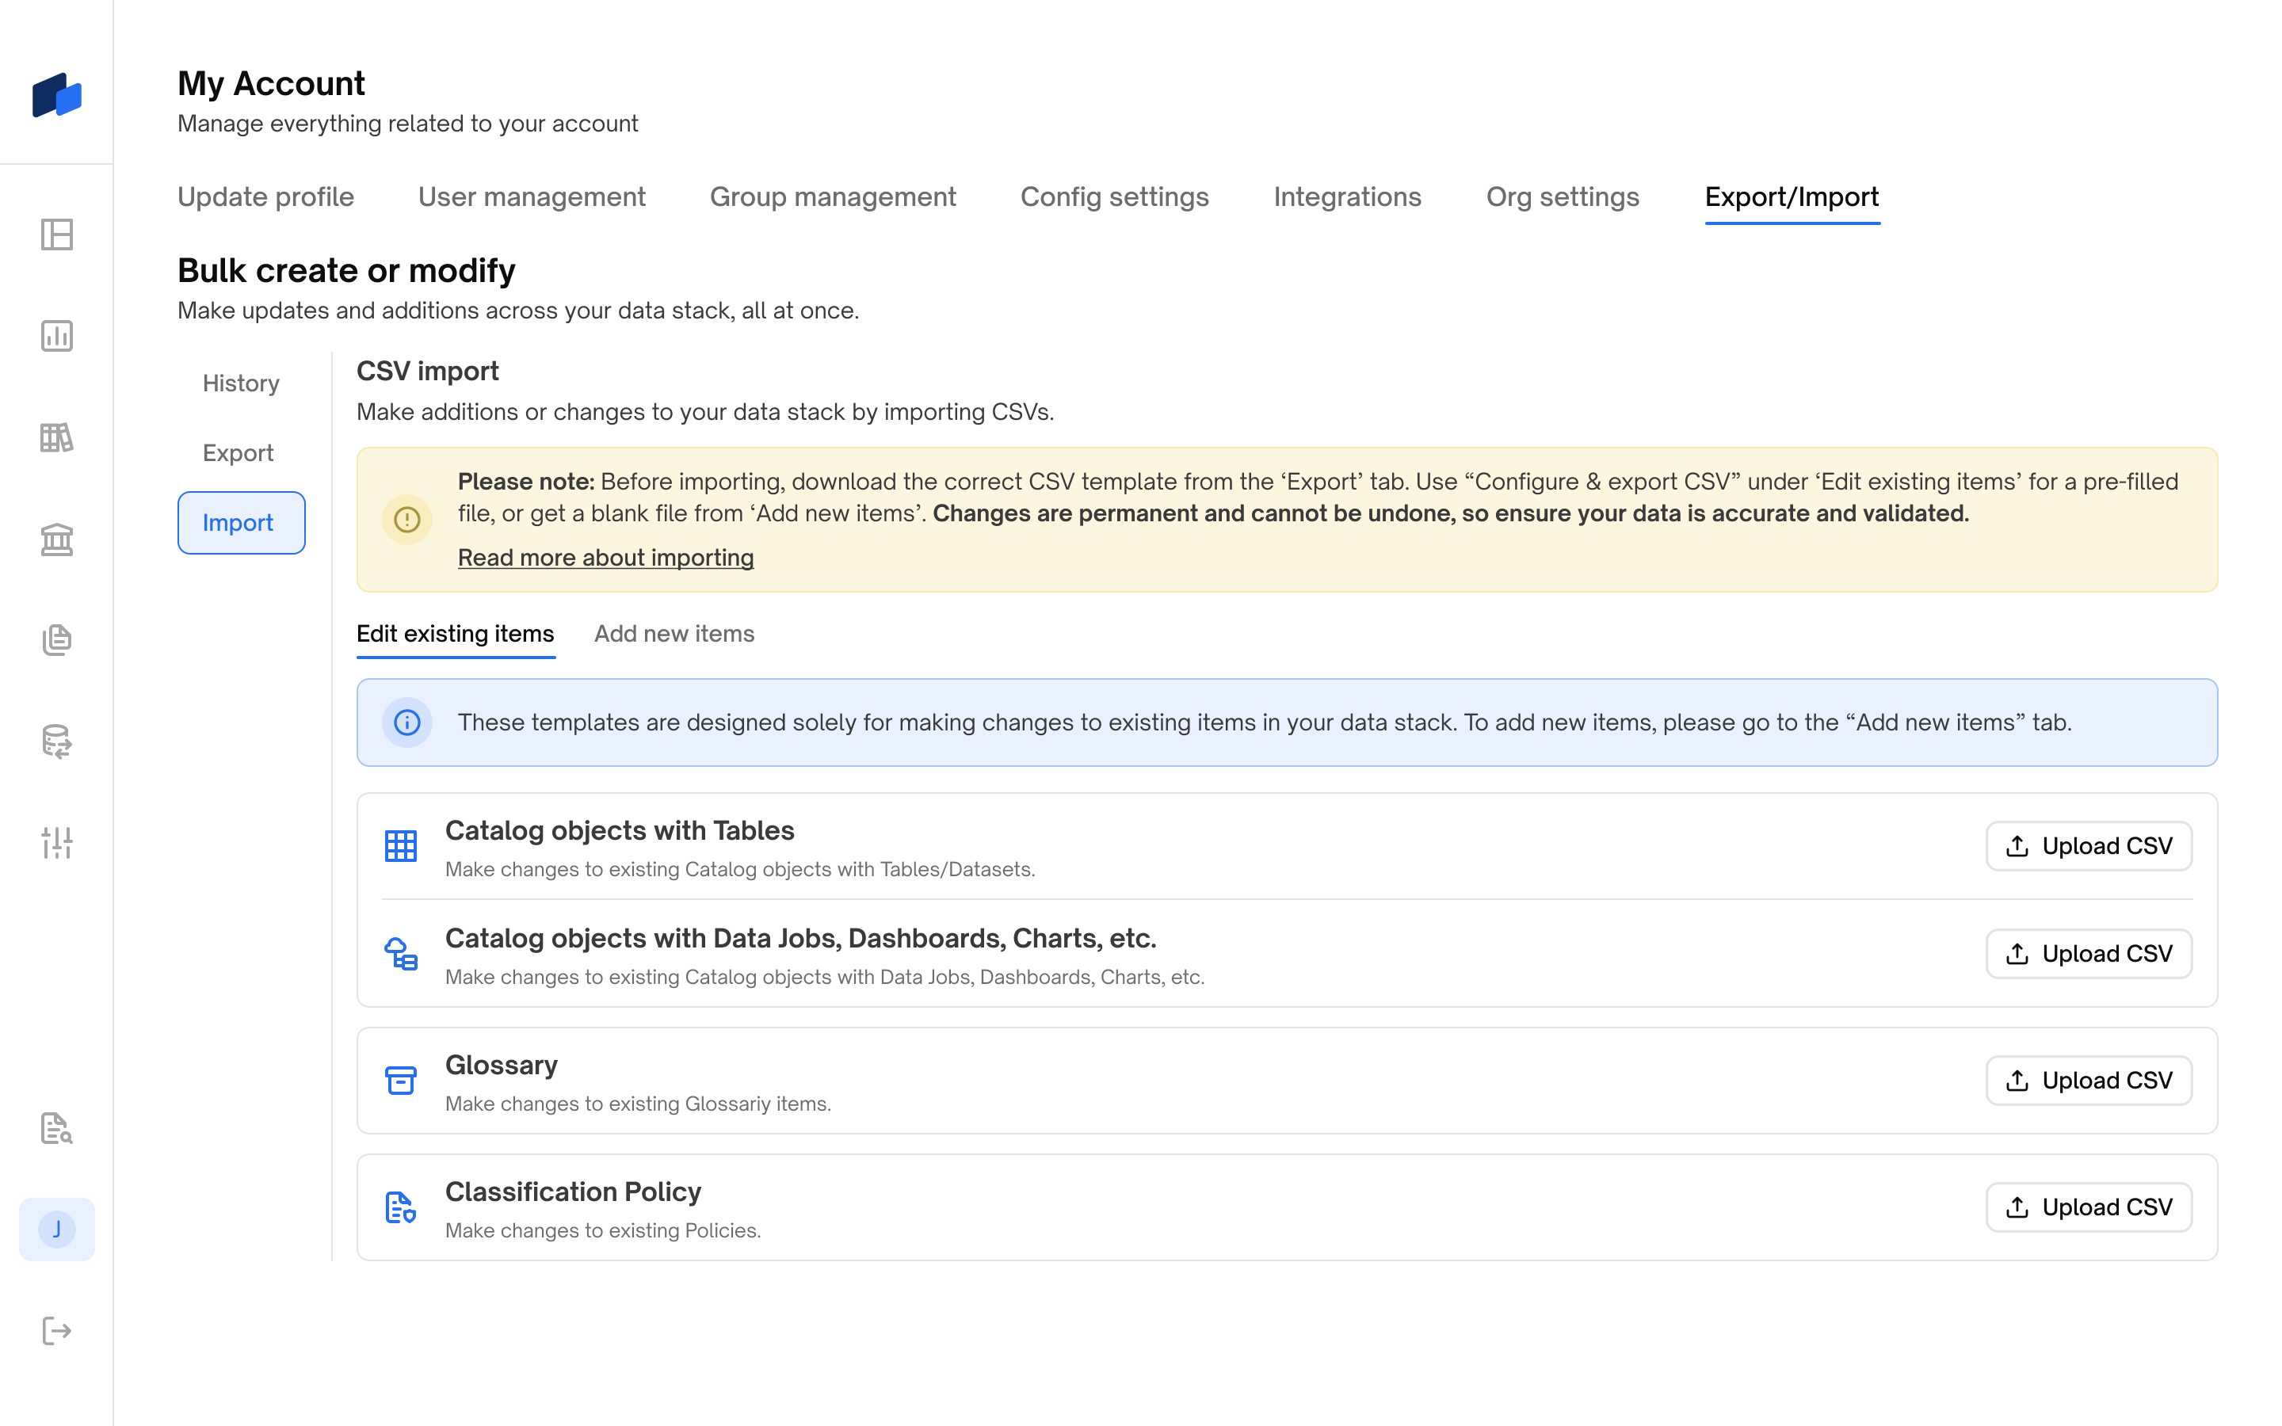Switch to the Add new items tab
Viewport: 2282px width, 1426px height.
[674, 634]
